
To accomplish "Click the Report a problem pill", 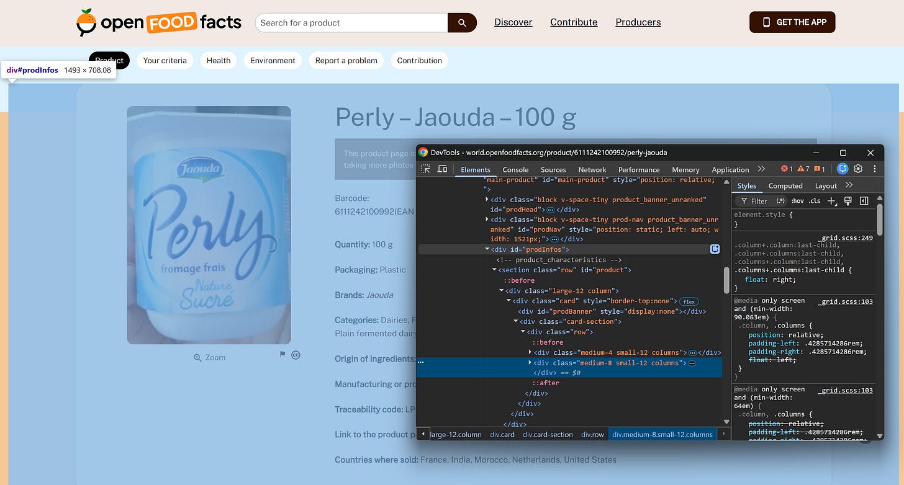I will tap(346, 60).
